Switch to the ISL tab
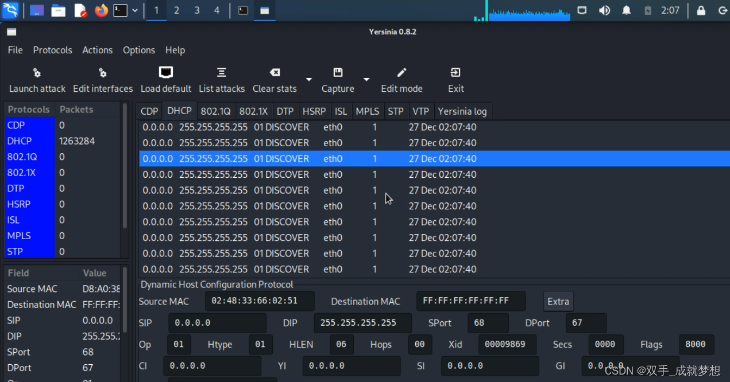The image size is (730, 382). (341, 111)
